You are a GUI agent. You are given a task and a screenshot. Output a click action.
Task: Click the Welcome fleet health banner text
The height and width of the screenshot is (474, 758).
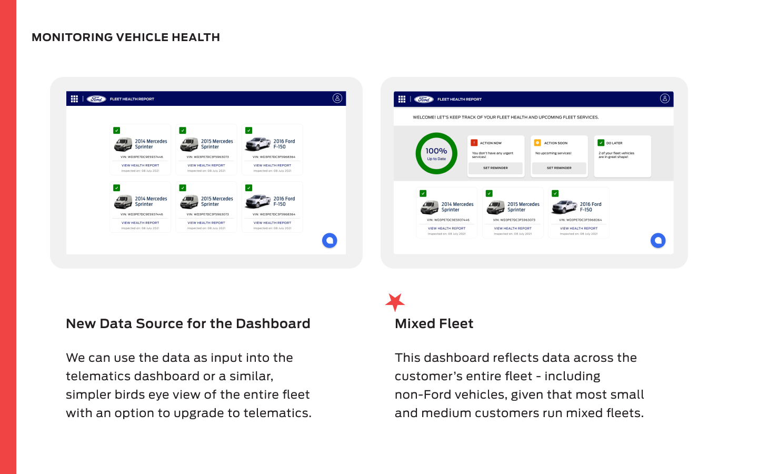[506, 117]
